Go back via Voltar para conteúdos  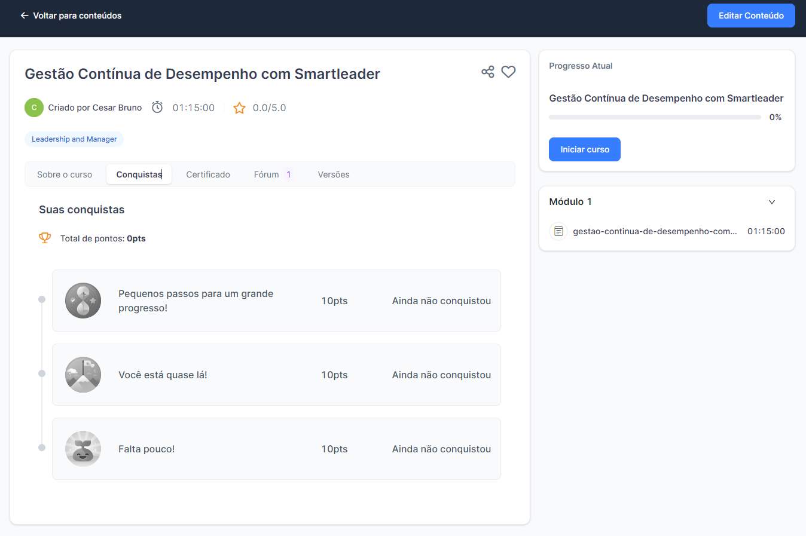click(x=71, y=16)
